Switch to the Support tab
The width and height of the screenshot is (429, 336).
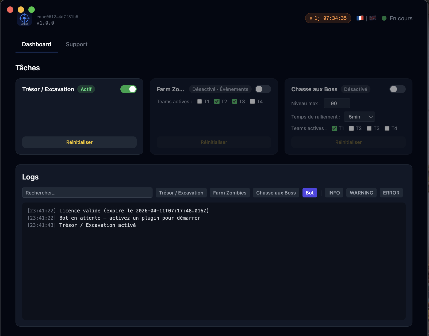click(x=76, y=44)
